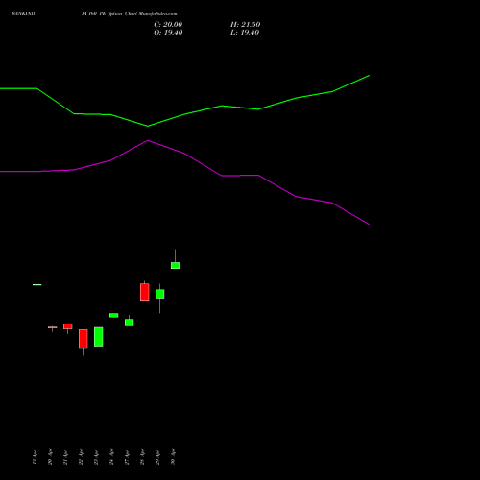Click the tiny red candle above 20 Apr
This screenshot has height=480, width=480.
pos(53,327)
